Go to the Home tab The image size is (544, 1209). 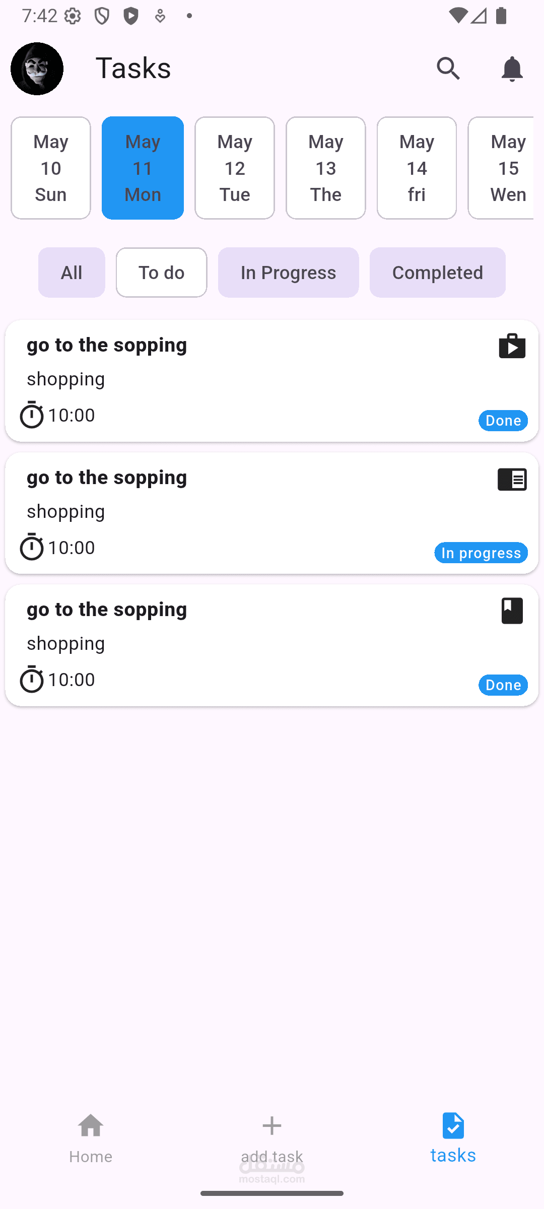(x=91, y=1138)
